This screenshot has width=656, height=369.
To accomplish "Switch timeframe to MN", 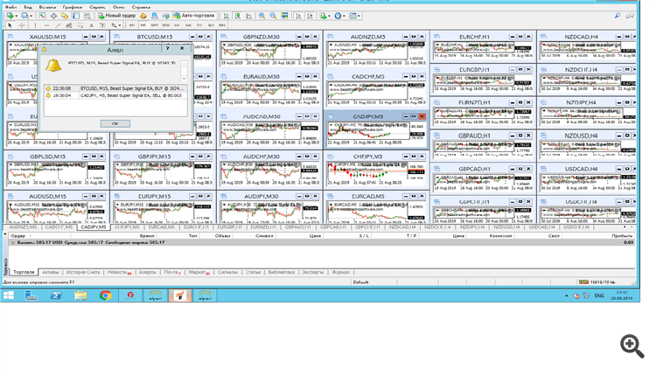I will (x=222, y=25).
